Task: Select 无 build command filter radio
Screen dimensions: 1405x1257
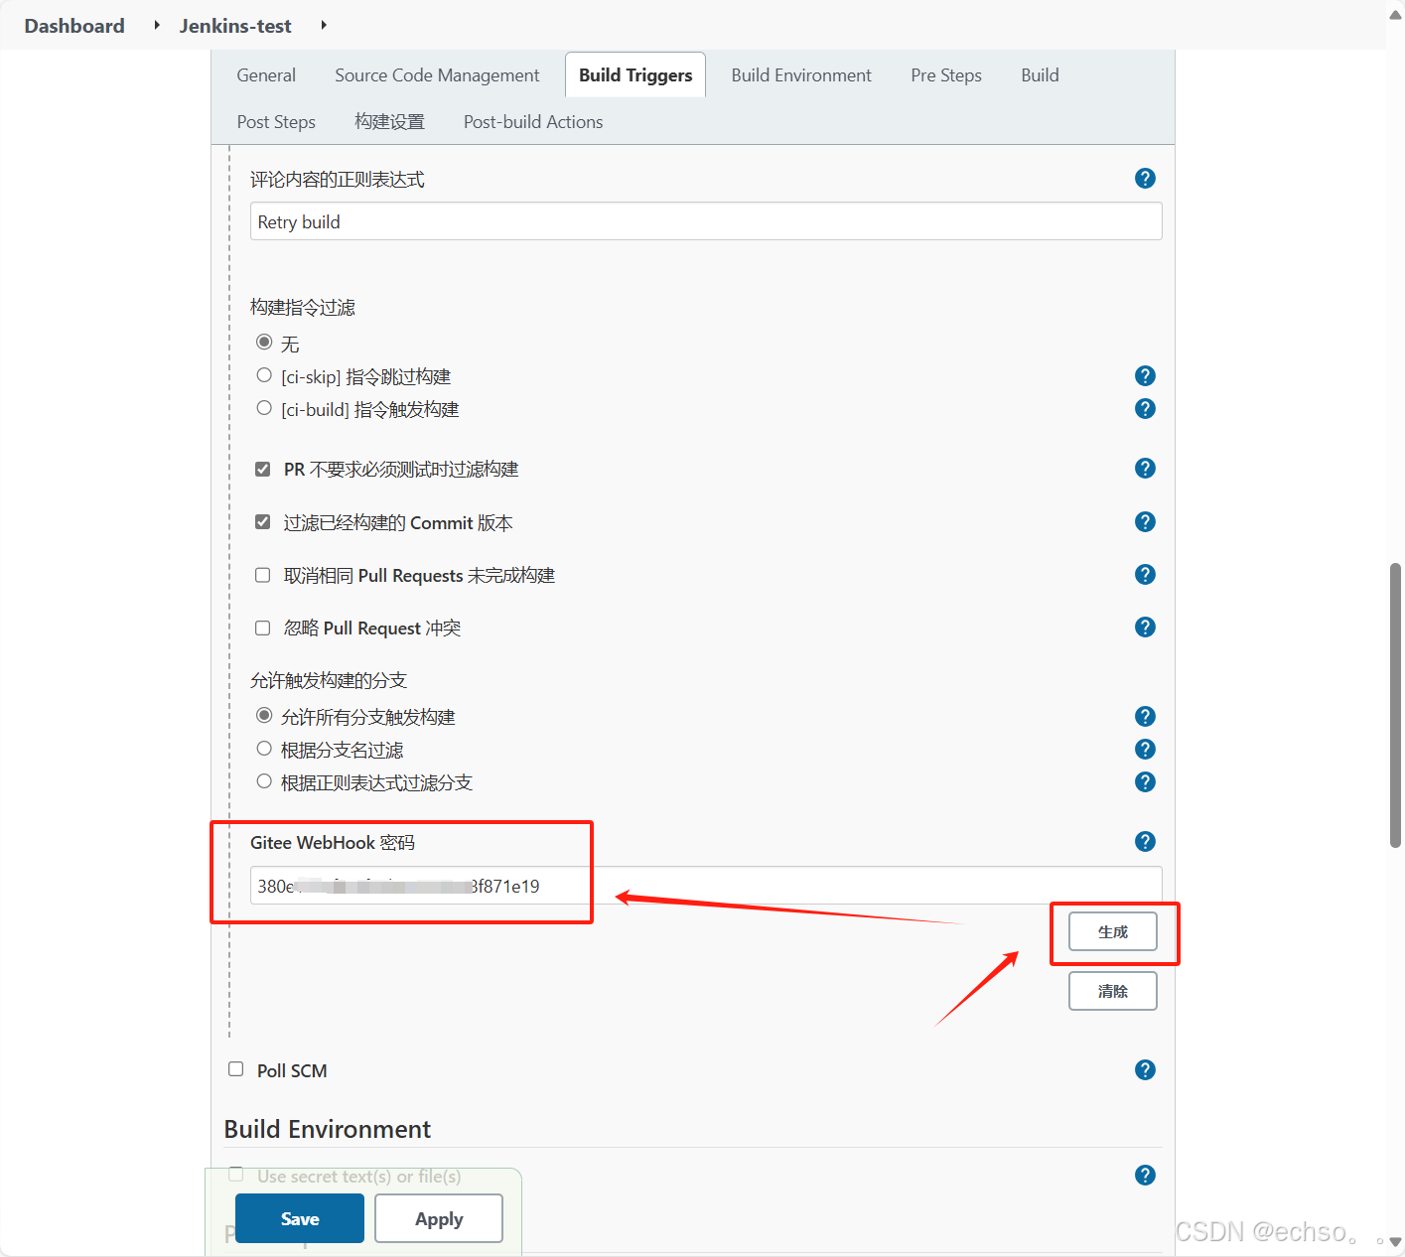Action: point(264,343)
